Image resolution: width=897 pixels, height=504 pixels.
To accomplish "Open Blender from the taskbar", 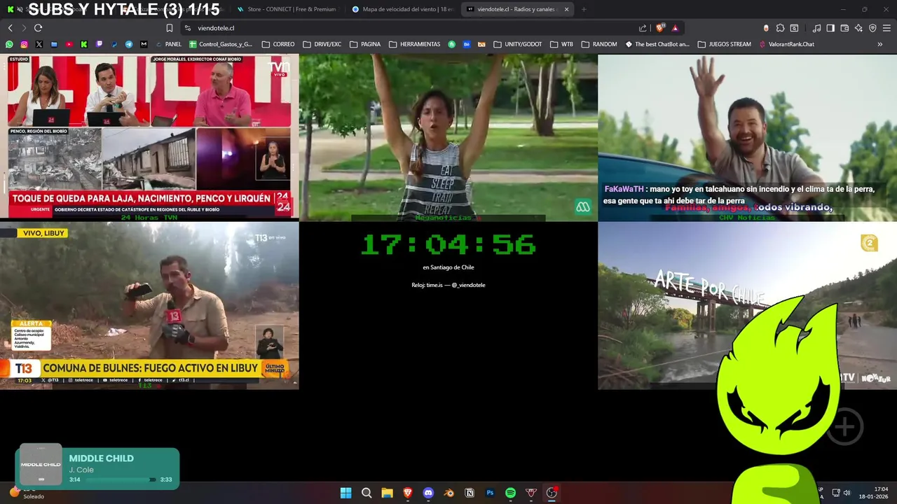I will pos(449,493).
